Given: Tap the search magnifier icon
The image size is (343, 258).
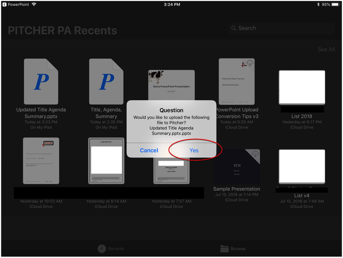Looking at the screenshot, I should [233, 28].
